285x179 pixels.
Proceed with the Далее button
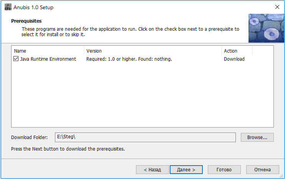pyautogui.click(x=186, y=169)
